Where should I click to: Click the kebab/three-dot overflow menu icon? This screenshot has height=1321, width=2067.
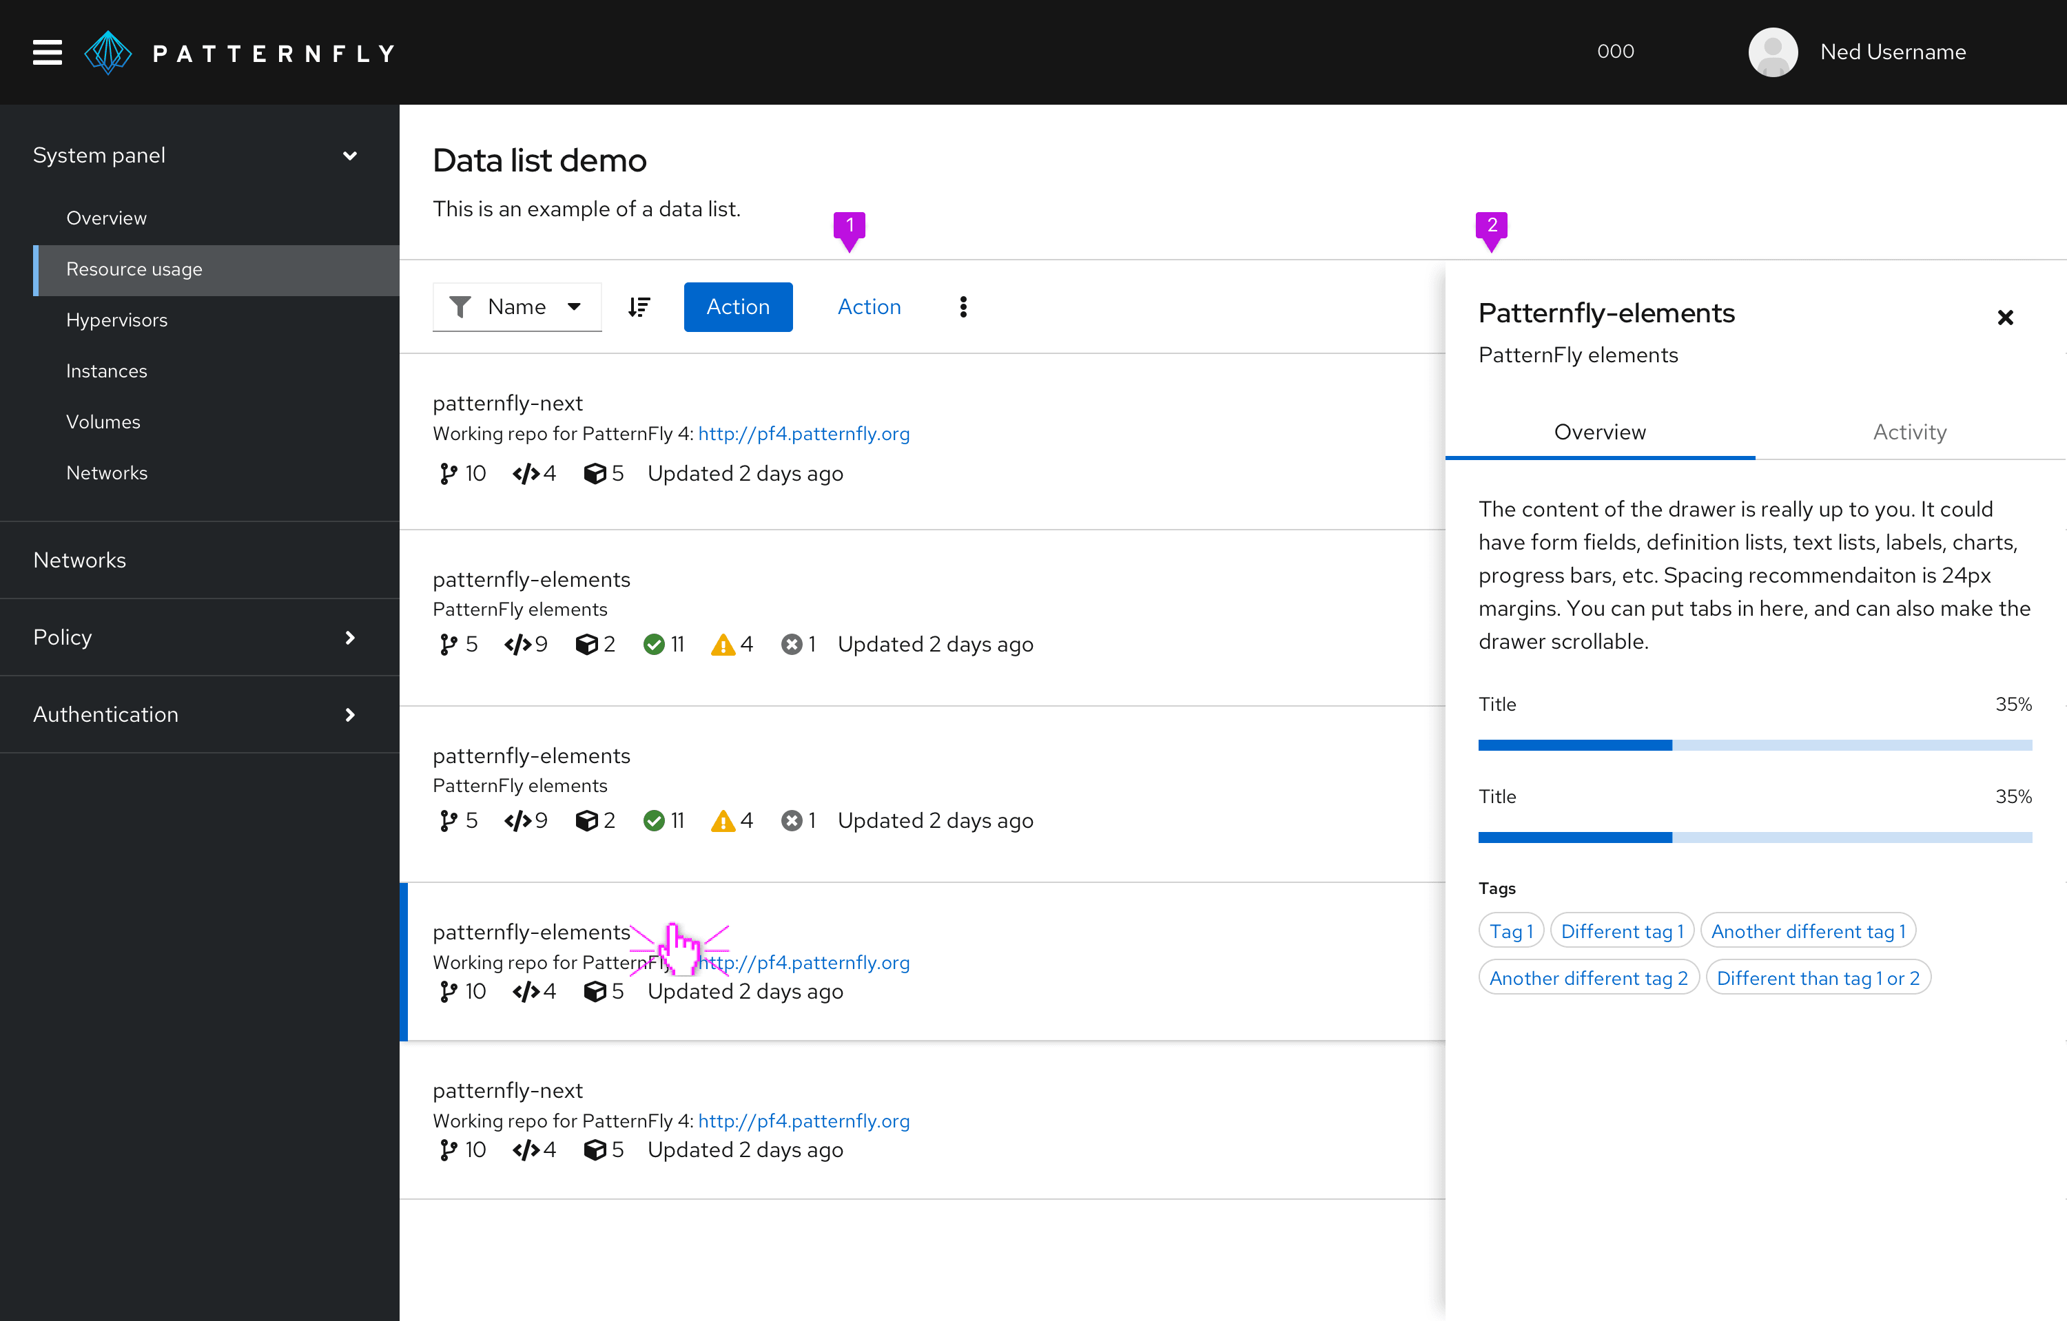click(x=963, y=306)
